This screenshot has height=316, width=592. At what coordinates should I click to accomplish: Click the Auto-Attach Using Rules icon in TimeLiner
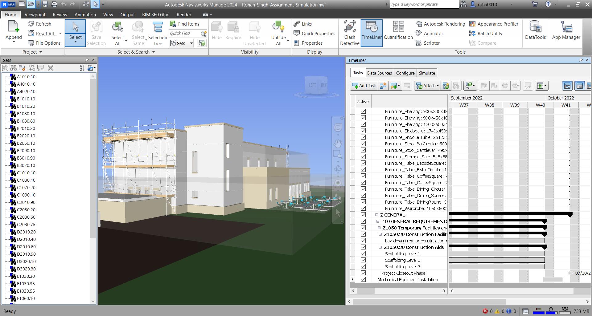tap(446, 86)
